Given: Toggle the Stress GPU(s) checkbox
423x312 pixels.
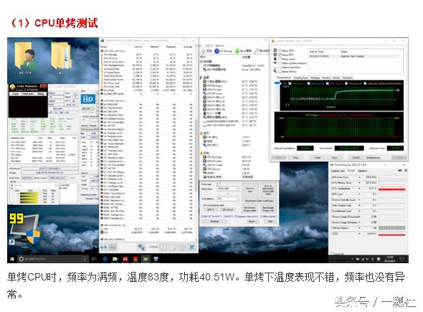Looking at the screenshot, I should click(280, 72).
